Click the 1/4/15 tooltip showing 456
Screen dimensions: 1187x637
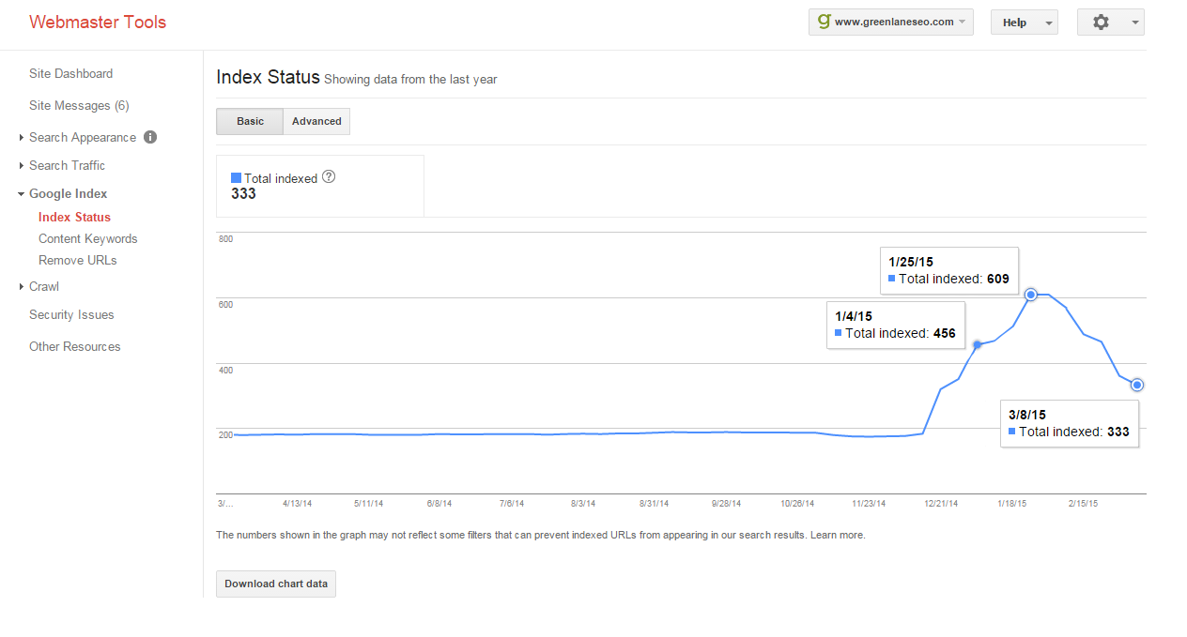896,325
